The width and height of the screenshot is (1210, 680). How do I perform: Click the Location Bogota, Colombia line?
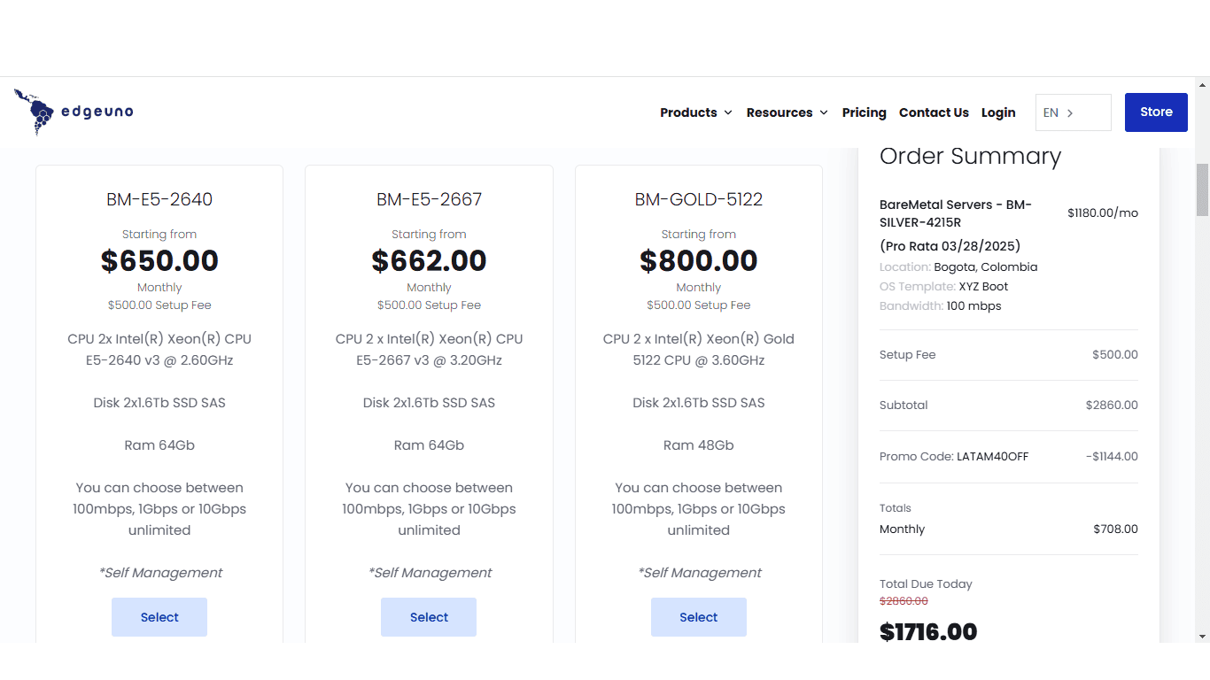958,267
